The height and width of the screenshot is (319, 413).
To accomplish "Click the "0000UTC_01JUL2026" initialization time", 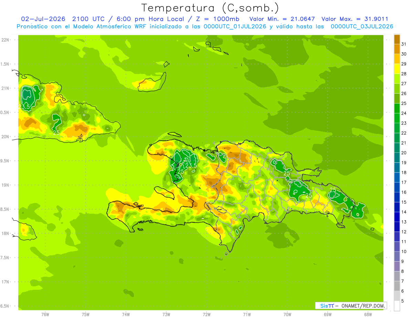I will pyautogui.click(x=235, y=26).
